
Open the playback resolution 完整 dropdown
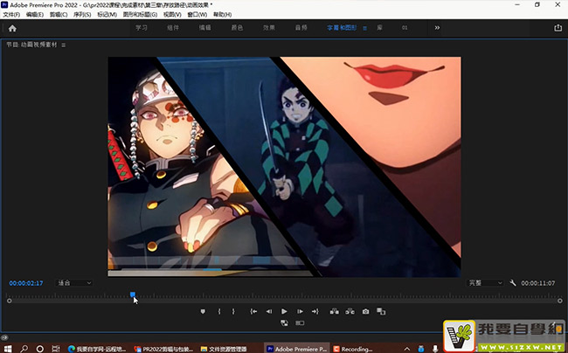coord(485,283)
